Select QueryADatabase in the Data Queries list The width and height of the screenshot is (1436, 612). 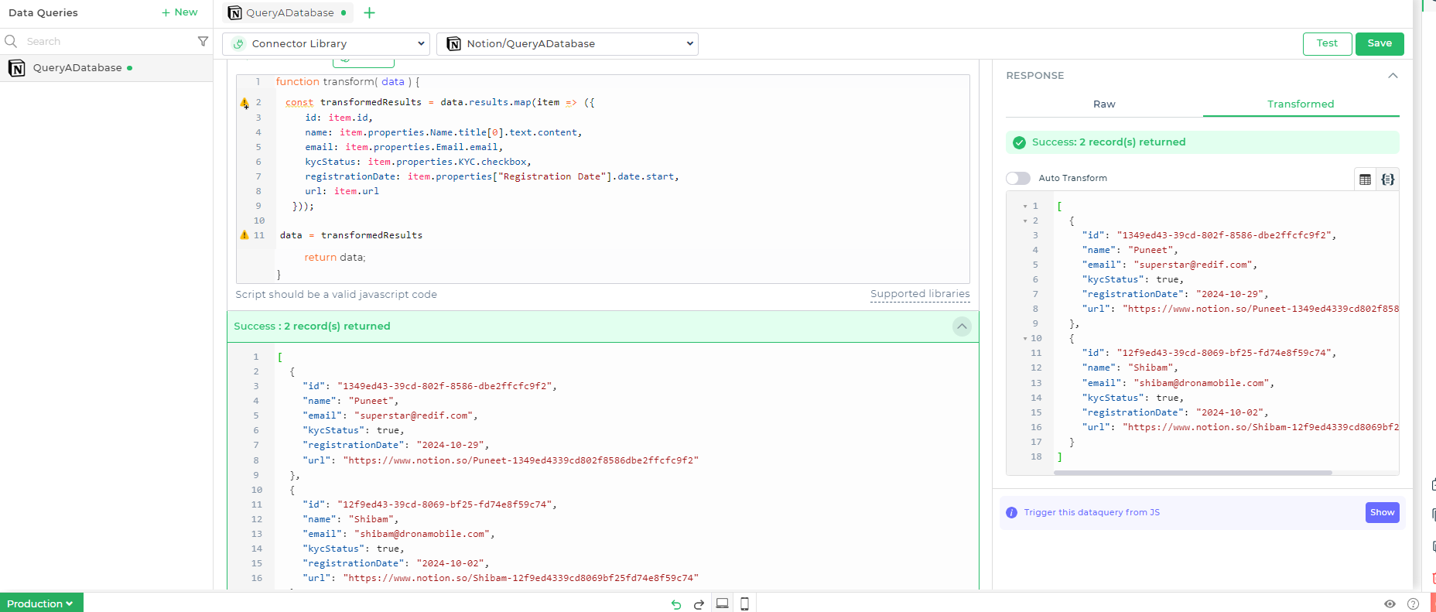[x=106, y=68]
